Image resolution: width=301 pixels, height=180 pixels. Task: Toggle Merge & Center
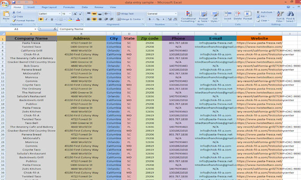(129, 19)
